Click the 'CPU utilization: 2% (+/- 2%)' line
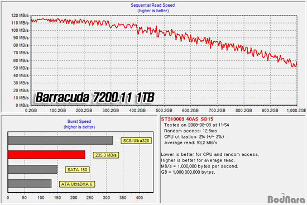 coord(194,137)
